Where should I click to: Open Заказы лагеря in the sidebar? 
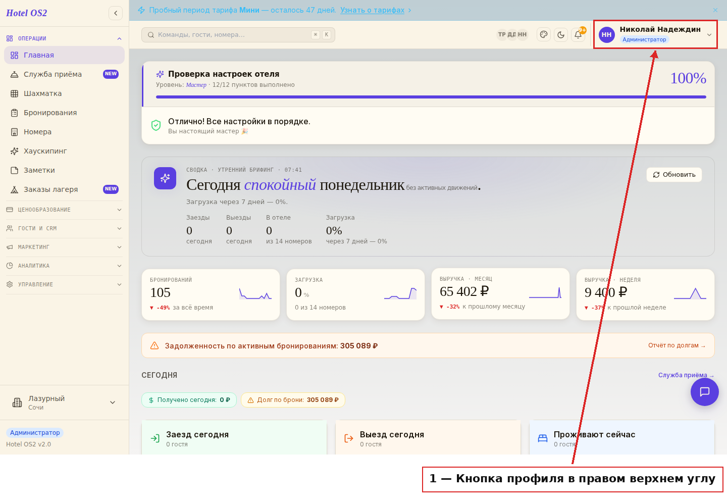point(64,189)
